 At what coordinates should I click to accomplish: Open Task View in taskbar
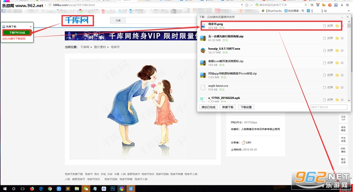click(x=23, y=188)
